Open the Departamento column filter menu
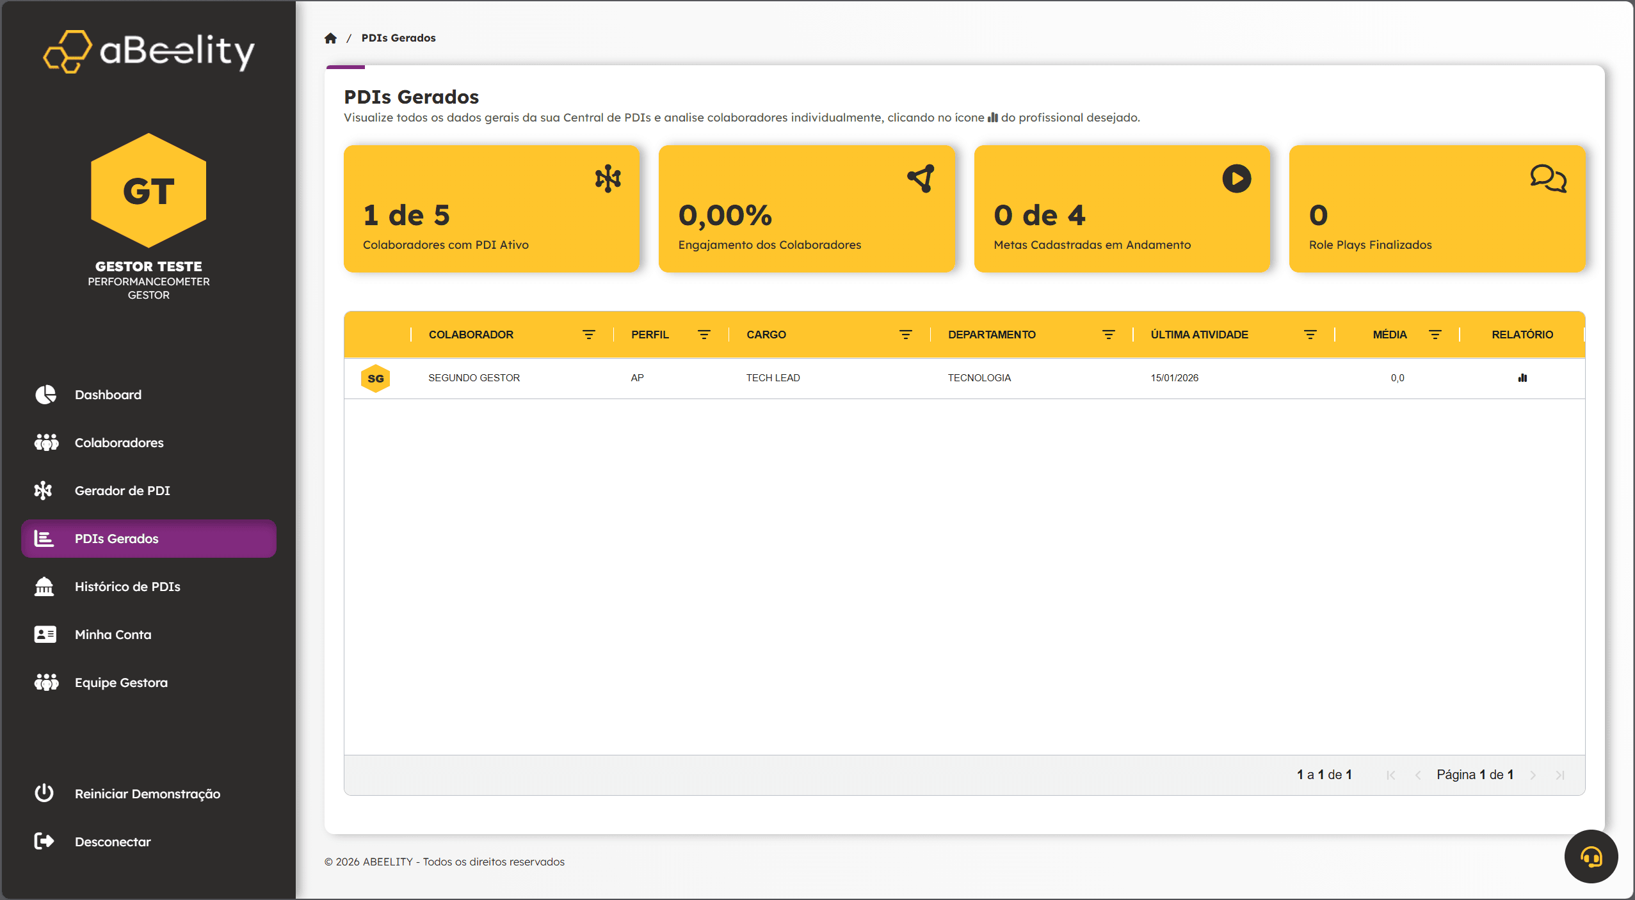Screen dimensions: 1635x900 1108,335
